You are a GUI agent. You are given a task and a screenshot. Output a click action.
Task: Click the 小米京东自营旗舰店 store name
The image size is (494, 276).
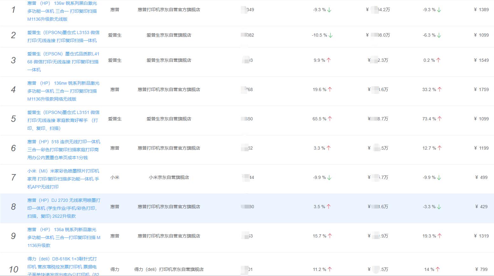(169, 178)
